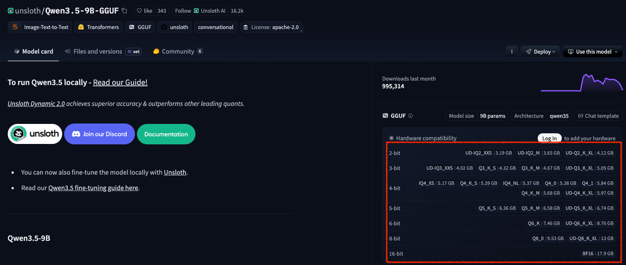This screenshot has height=265, width=626.
Task: Open the Read our Guide link
Action: point(120,82)
